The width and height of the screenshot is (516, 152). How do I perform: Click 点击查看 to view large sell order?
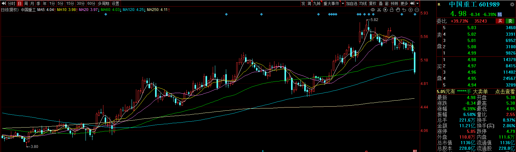tap(505, 92)
